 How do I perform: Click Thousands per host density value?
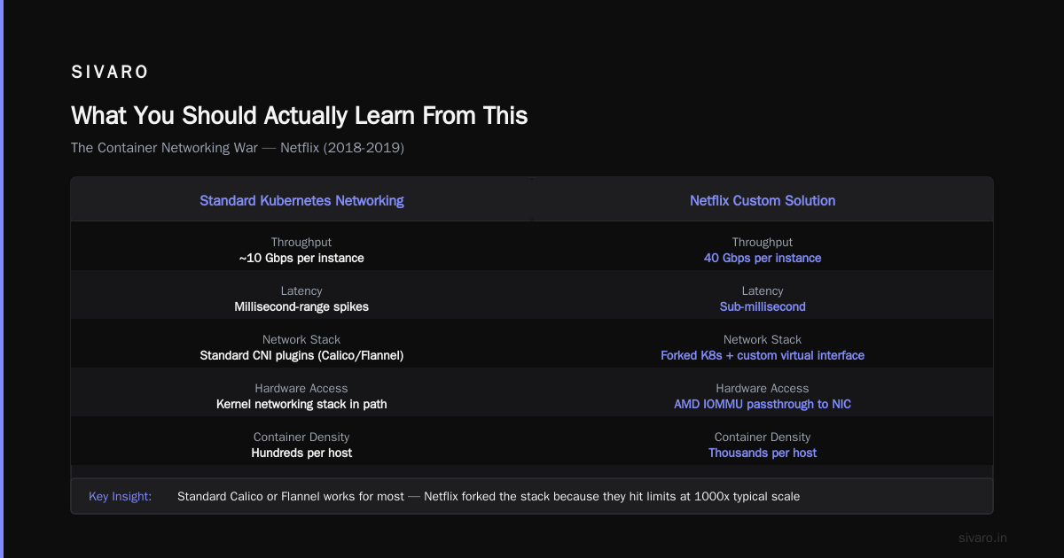coord(763,453)
